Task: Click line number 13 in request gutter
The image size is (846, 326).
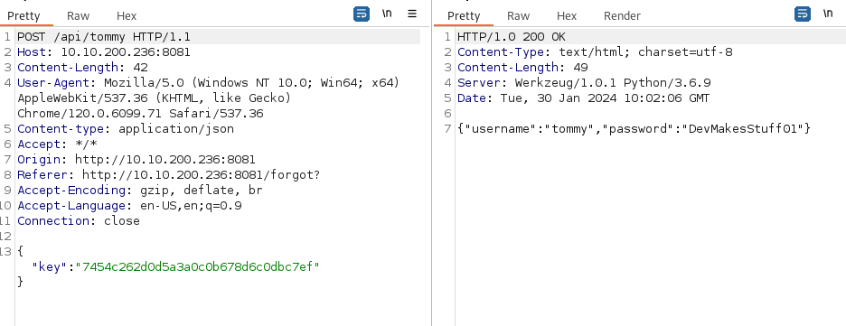Action: click(x=6, y=252)
